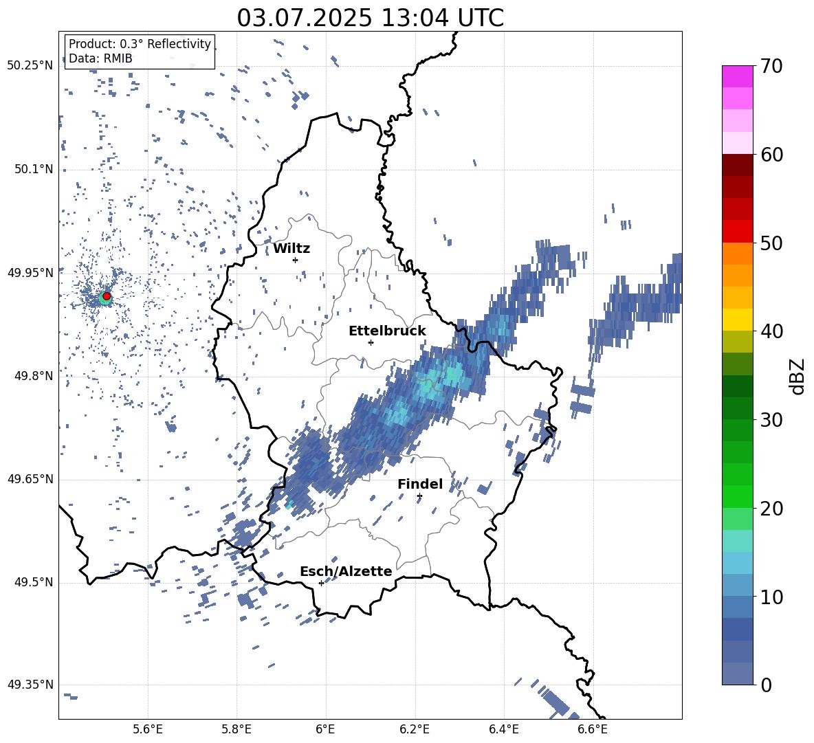The image size is (814, 743).
Task: Click the 50 colorbar tick label
Action: pyautogui.click(x=771, y=243)
